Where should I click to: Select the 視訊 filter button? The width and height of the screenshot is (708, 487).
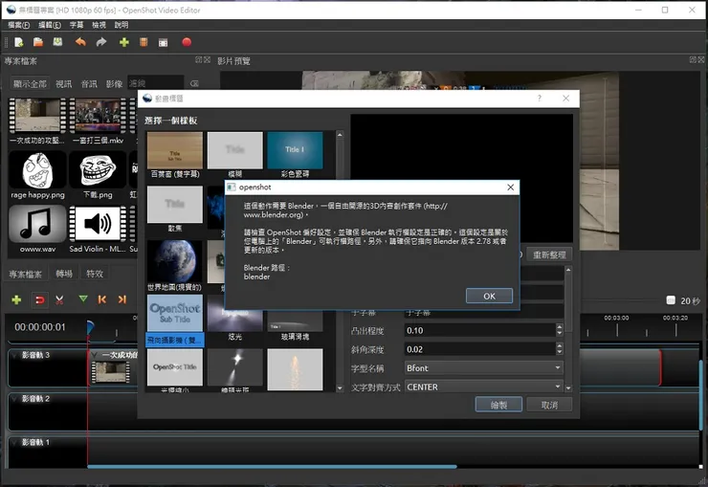coord(64,84)
